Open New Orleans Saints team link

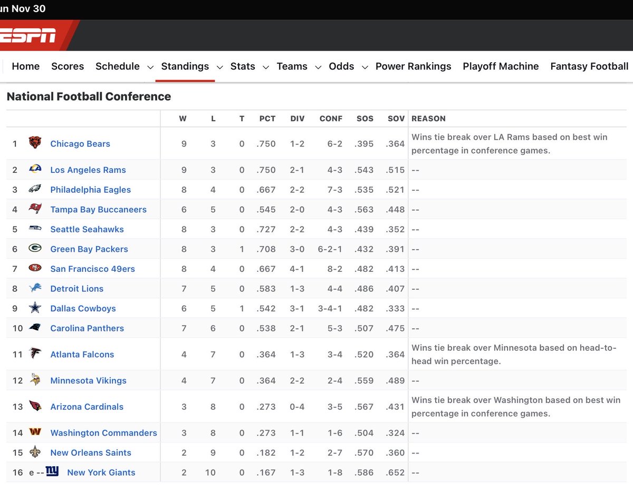point(91,453)
